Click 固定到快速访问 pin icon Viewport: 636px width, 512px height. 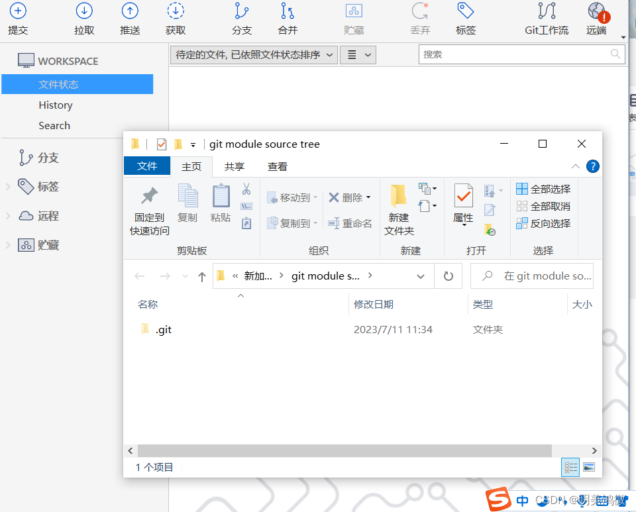pyautogui.click(x=149, y=196)
